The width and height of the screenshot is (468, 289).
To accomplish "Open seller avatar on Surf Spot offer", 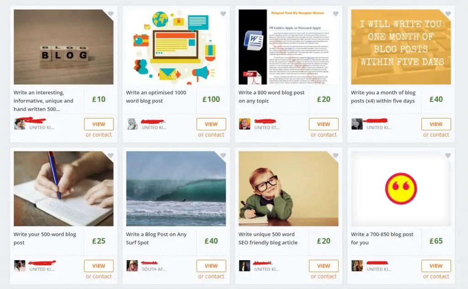I will coord(132,266).
